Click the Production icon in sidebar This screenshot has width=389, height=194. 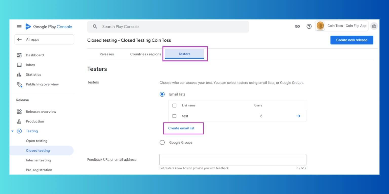click(19, 121)
